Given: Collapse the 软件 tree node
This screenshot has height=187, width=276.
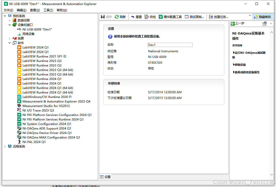Looking at the screenshot, I should [9, 43].
